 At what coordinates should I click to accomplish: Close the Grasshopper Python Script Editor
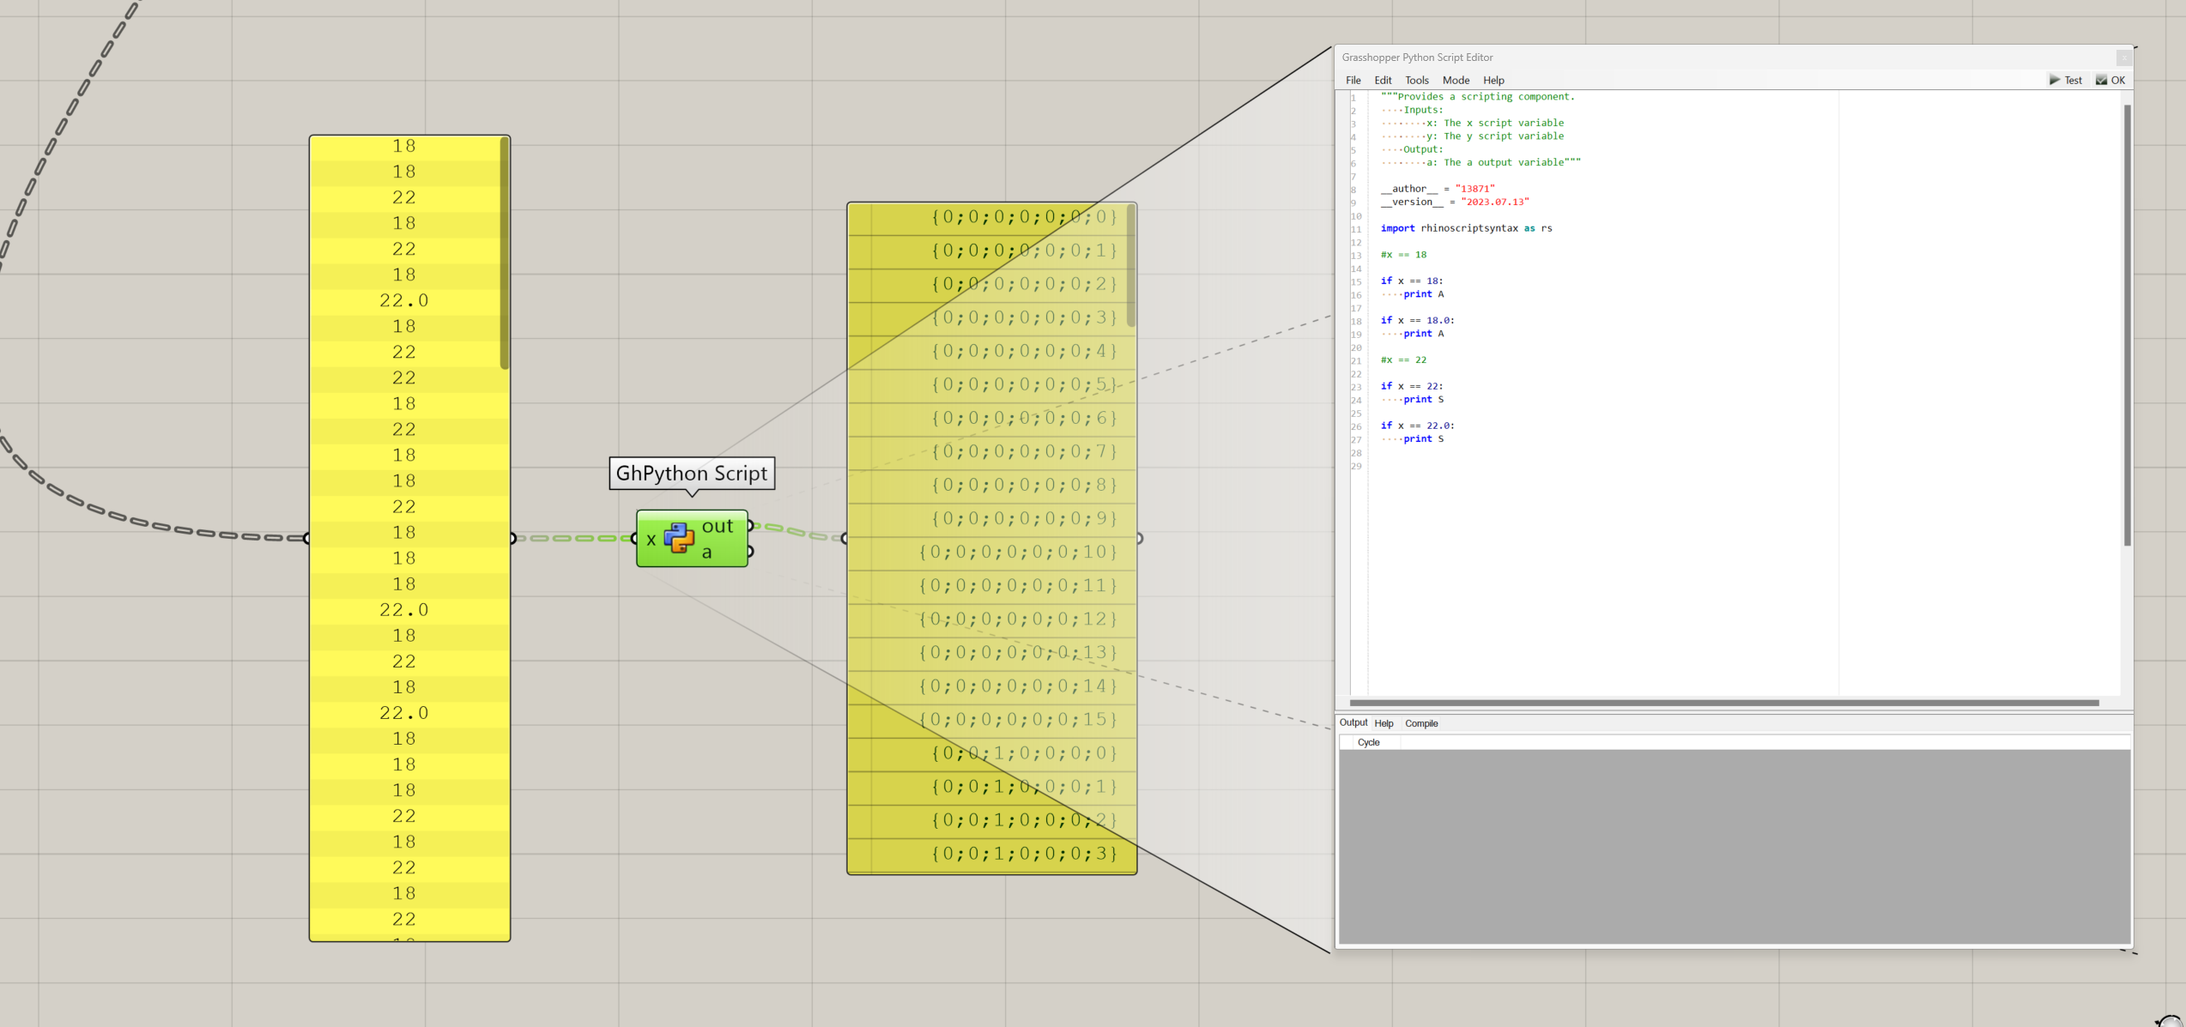click(x=2123, y=57)
